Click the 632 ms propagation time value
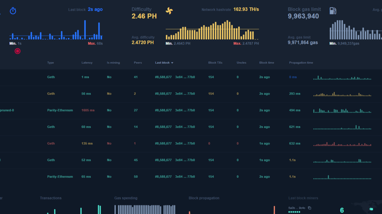The width and height of the screenshot is (382, 214). [x=295, y=144]
